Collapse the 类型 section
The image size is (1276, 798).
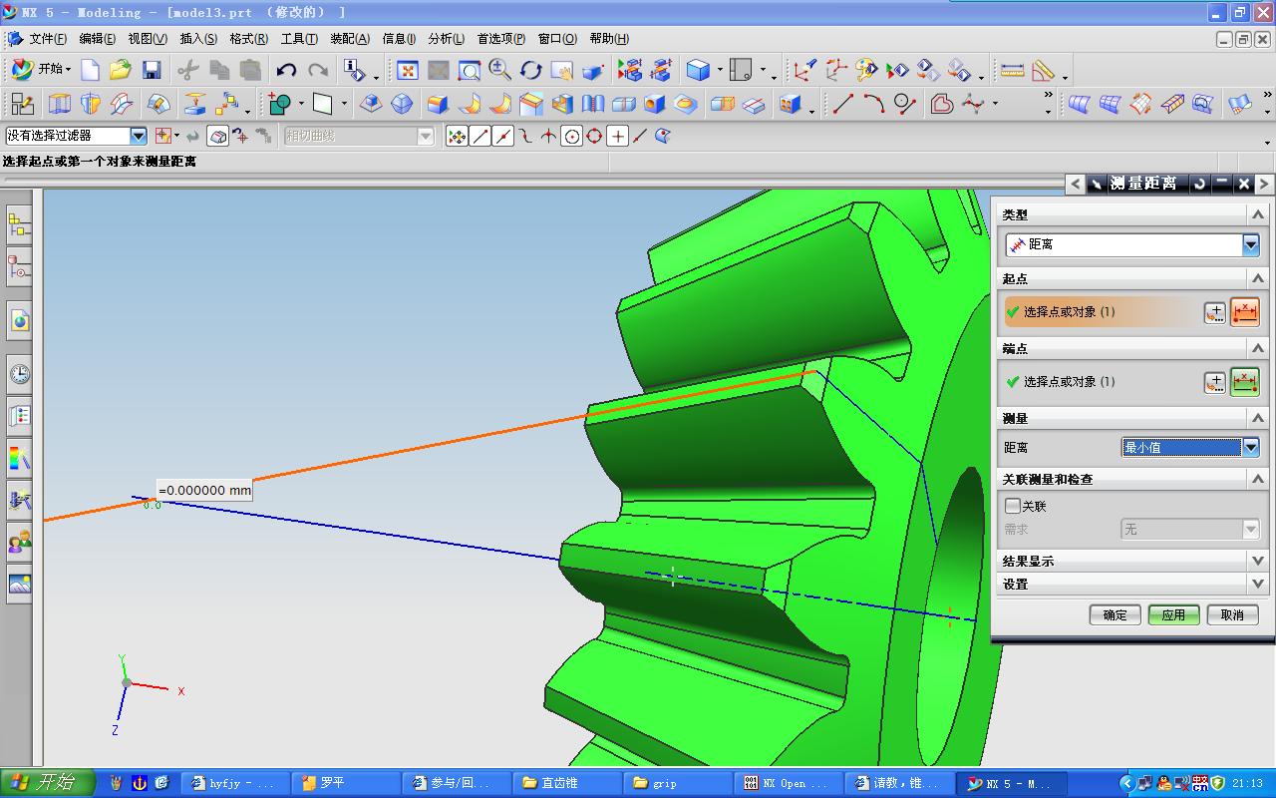1257,214
